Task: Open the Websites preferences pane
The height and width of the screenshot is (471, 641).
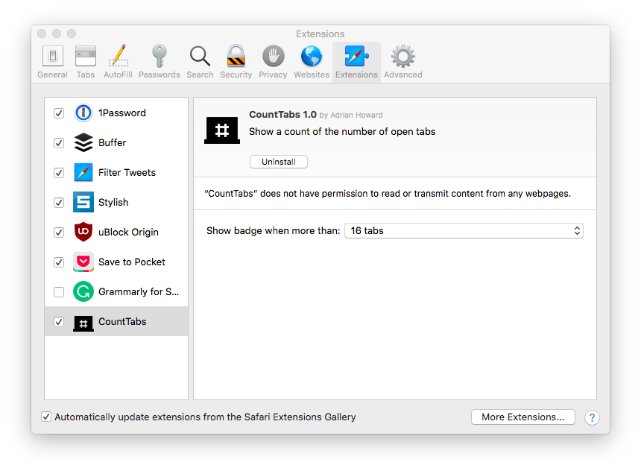Action: (312, 62)
